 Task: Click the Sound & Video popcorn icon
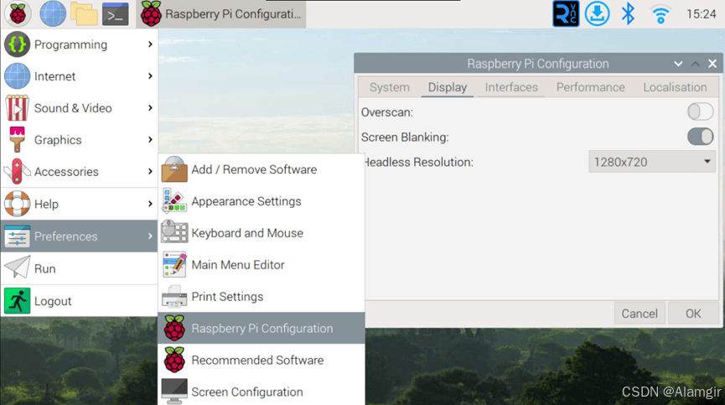17,107
